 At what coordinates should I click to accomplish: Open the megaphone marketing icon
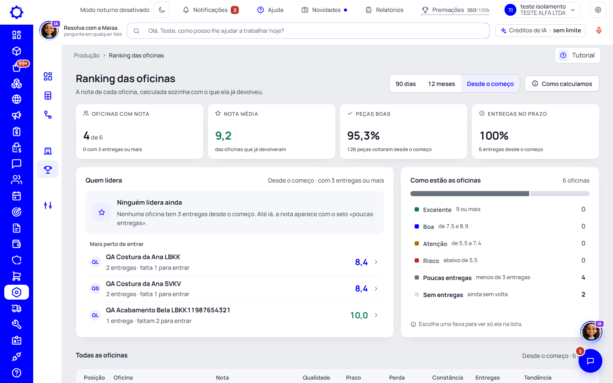(17, 115)
